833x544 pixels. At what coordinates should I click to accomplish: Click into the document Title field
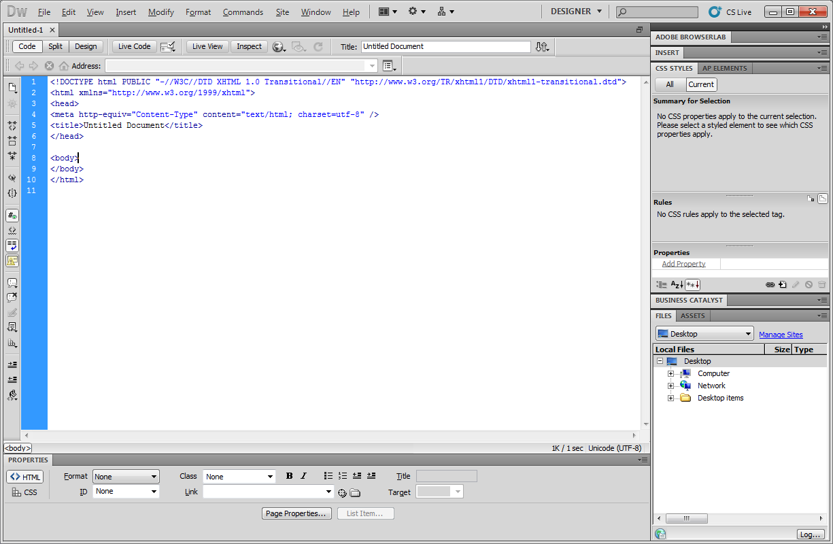[445, 47]
